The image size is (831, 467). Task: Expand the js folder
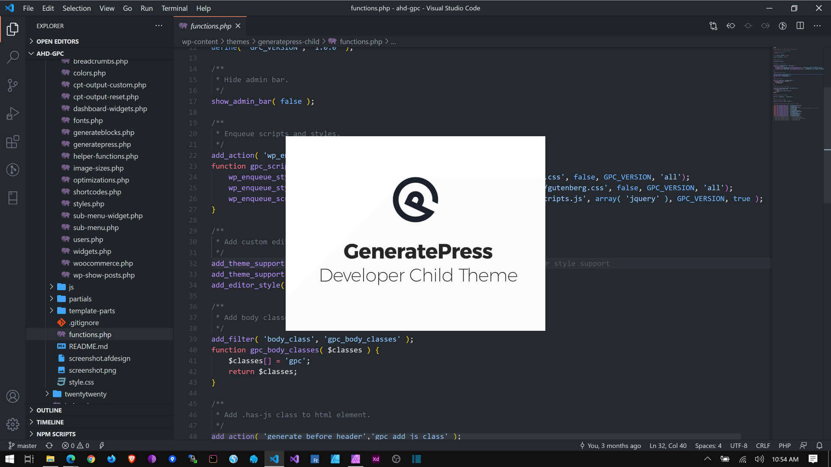tap(71, 287)
